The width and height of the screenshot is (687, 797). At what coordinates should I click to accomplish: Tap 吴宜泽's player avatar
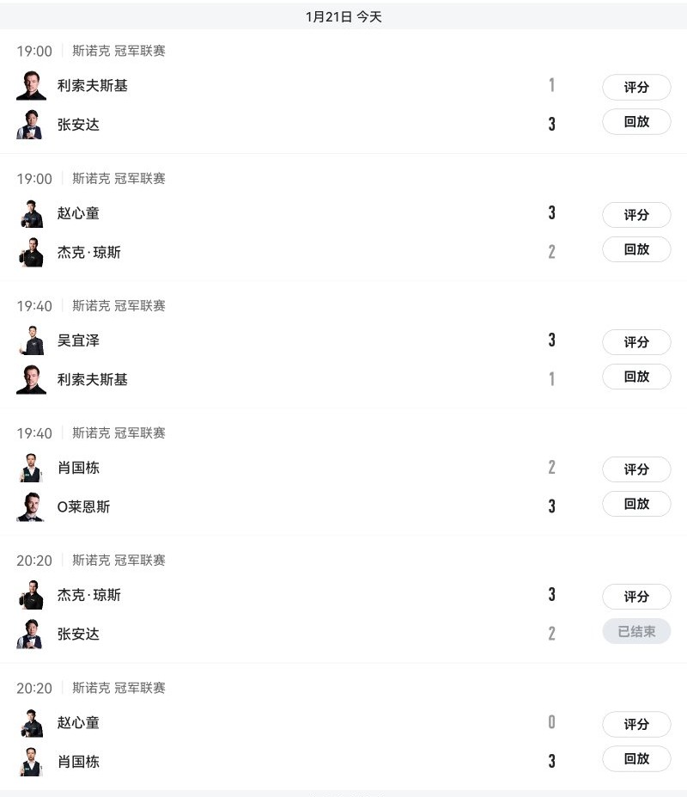coord(31,340)
